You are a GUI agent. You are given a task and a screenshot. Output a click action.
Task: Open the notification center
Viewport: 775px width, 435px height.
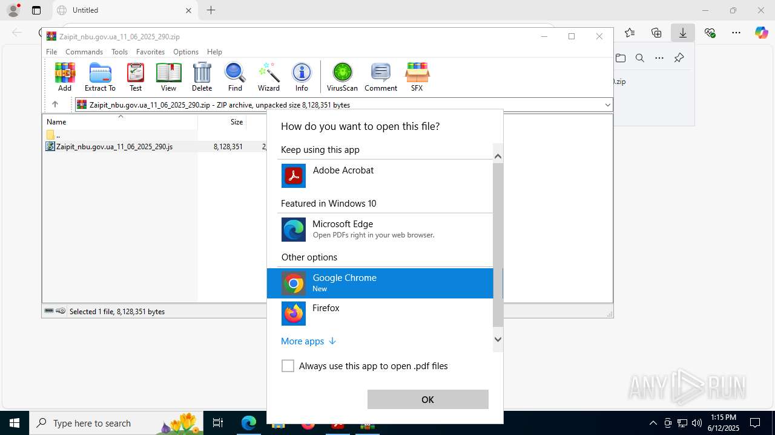[755, 423]
